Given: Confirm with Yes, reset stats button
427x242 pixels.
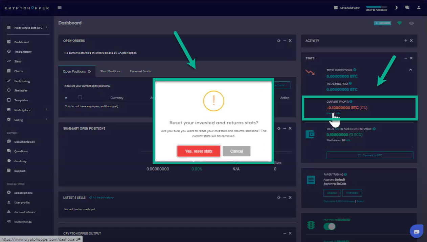Looking at the screenshot, I should click(x=199, y=151).
